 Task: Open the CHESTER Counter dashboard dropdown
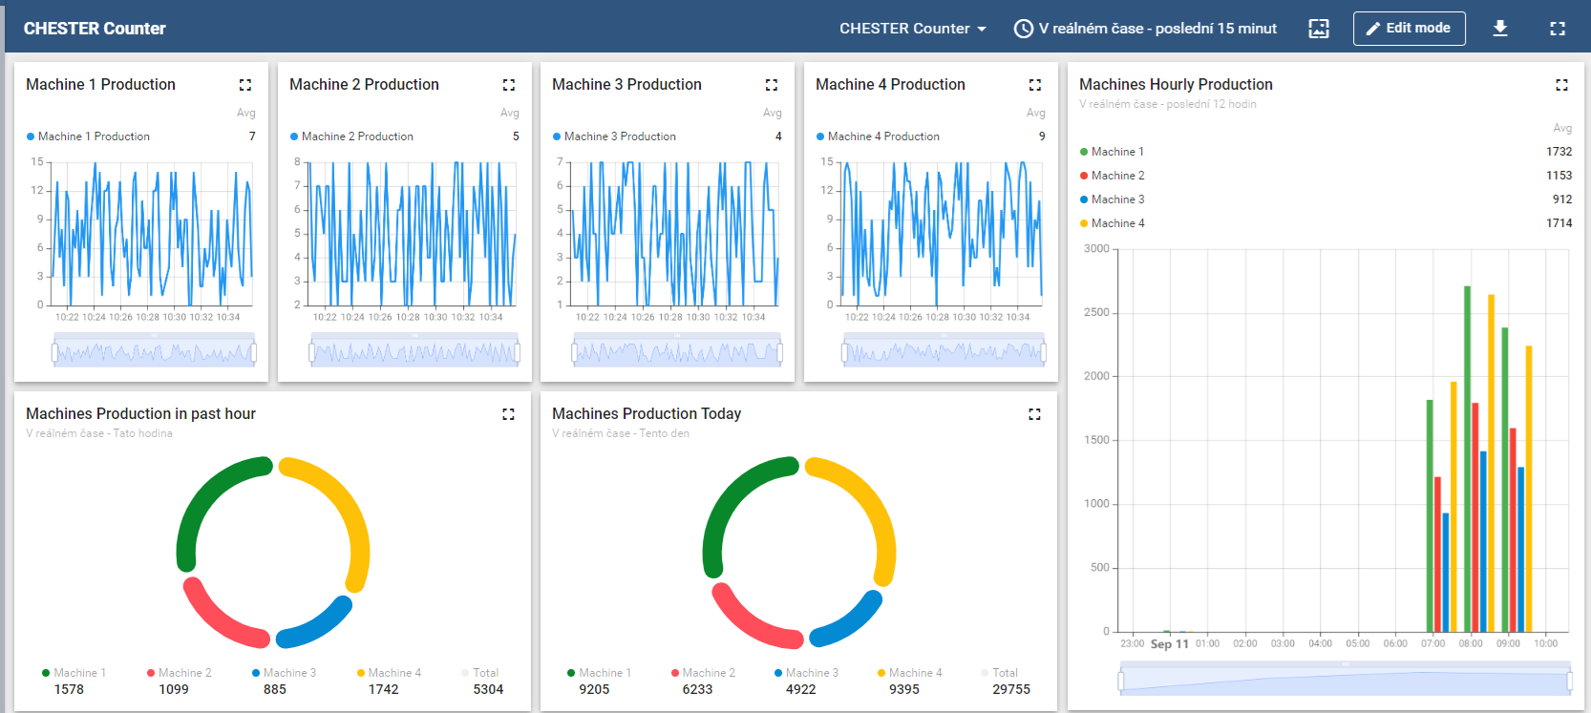click(912, 29)
